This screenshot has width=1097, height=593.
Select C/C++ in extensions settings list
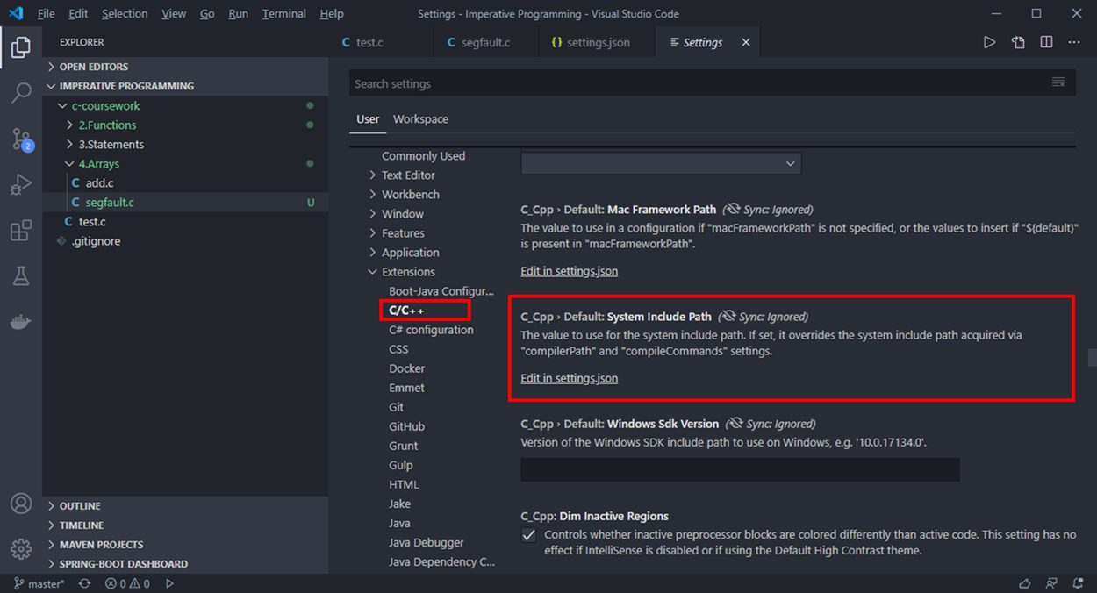point(406,311)
